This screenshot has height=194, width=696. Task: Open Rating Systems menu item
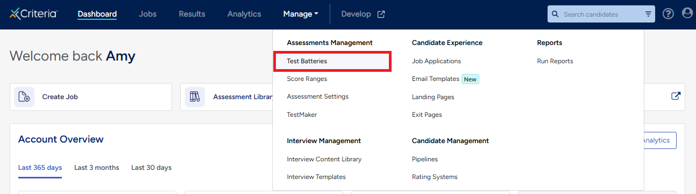pyautogui.click(x=435, y=177)
